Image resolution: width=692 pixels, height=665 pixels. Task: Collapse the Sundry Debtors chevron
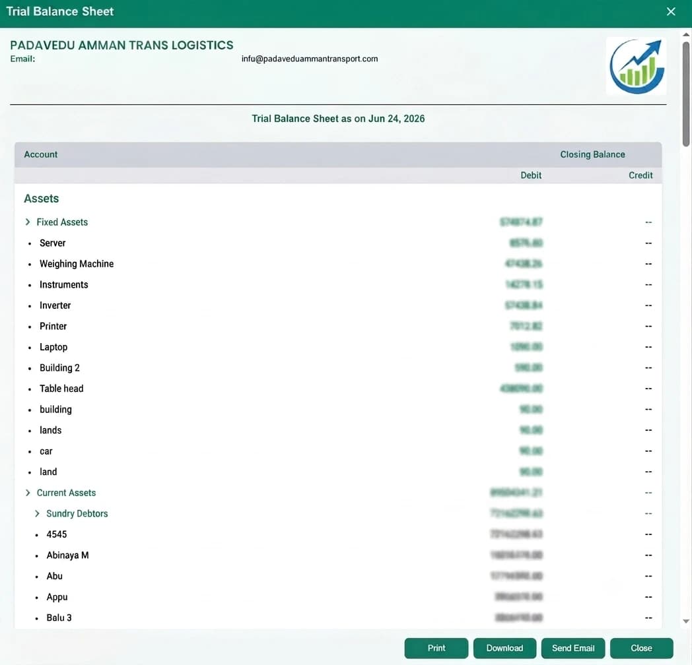(x=37, y=513)
